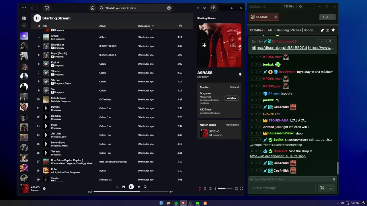Click Show all credits

pyautogui.click(x=235, y=87)
